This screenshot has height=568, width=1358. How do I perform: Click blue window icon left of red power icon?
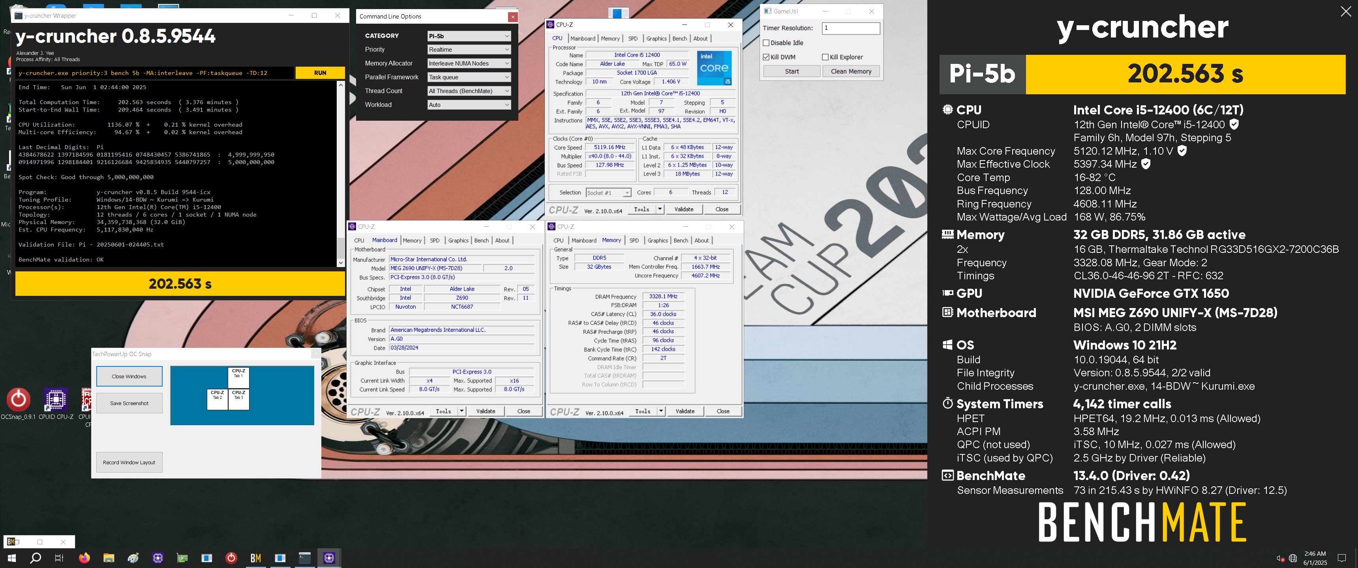tap(206, 558)
